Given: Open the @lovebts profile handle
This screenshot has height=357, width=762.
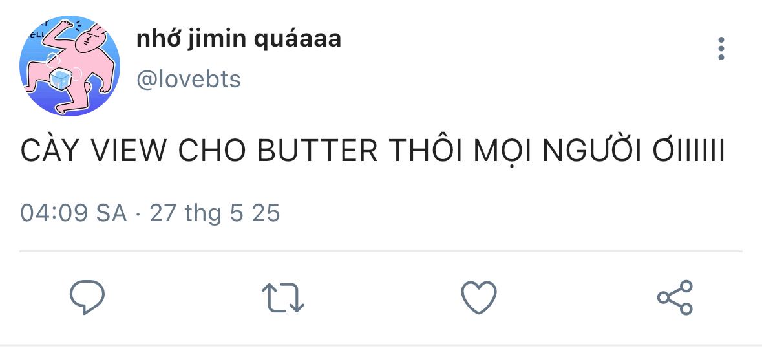Looking at the screenshot, I should click(x=189, y=80).
